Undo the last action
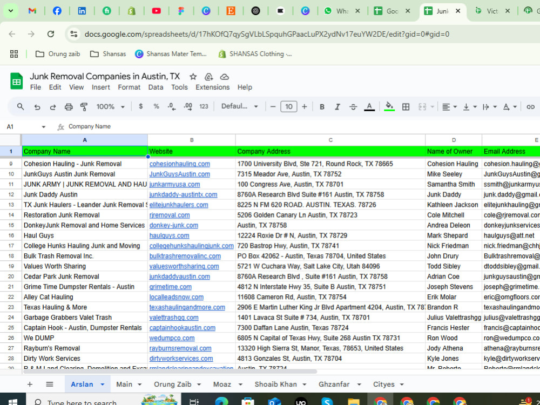The width and height of the screenshot is (540, 405). (37, 107)
